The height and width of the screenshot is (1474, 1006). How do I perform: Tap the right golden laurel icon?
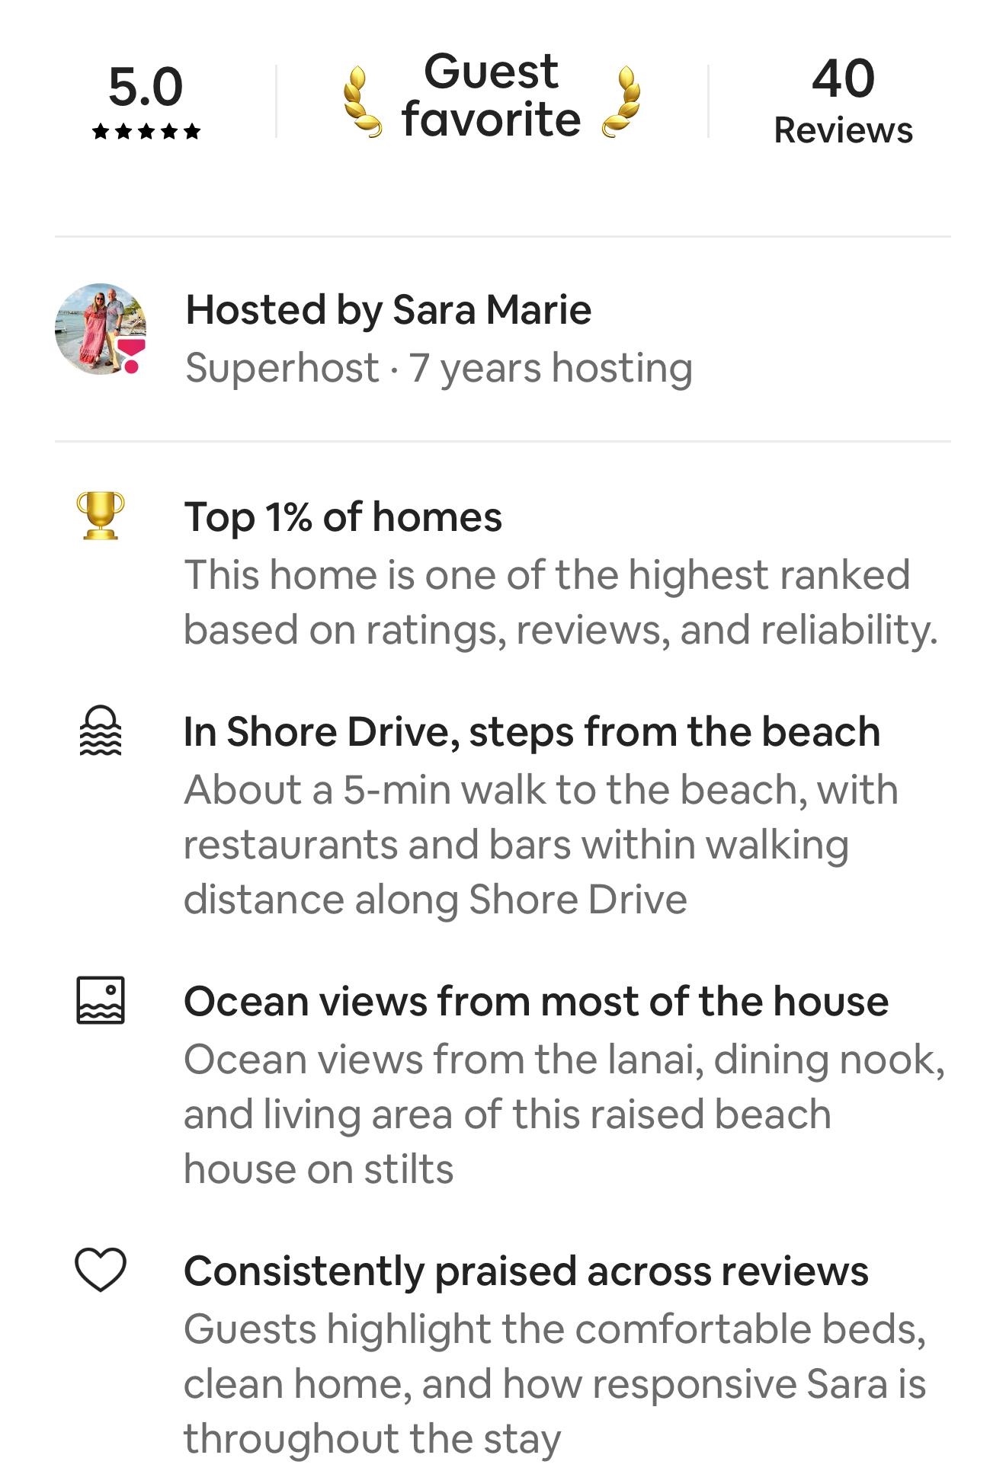pyautogui.click(x=621, y=102)
